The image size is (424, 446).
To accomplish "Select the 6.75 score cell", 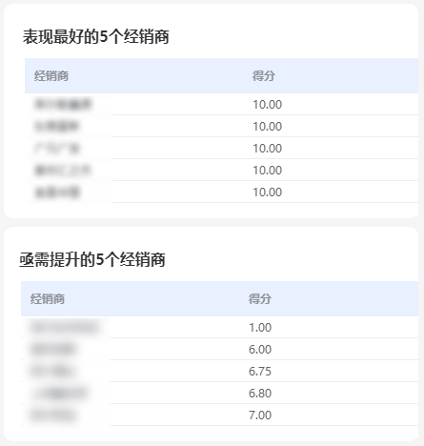I will point(260,372).
